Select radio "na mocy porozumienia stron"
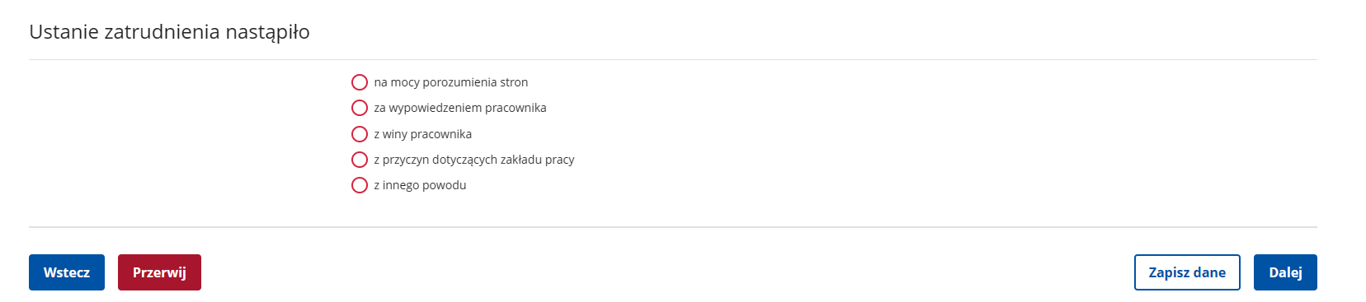The height and width of the screenshot is (302, 1366). tap(360, 82)
